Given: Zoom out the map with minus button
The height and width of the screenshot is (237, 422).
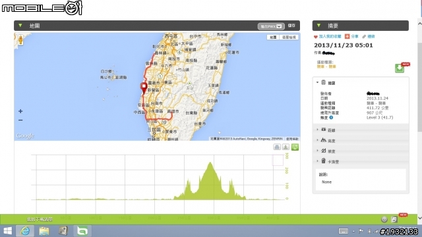Looking at the screenshot, I should pos(20,120).
